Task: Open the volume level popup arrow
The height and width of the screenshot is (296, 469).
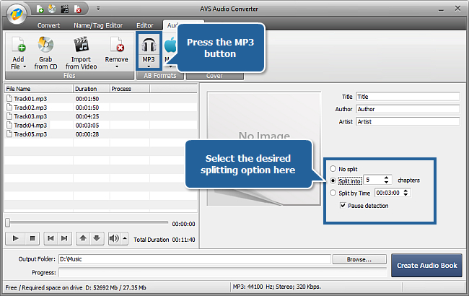Action: click(x=125, y=238)
